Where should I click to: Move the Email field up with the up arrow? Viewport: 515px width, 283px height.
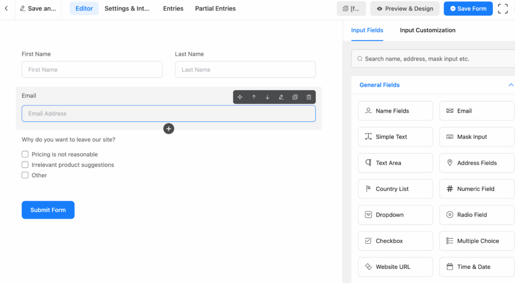(x=254, y=97)
